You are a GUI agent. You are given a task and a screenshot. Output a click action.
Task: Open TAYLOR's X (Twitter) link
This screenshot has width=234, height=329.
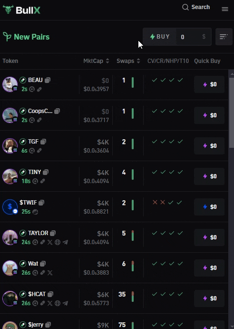pos(50,242)
